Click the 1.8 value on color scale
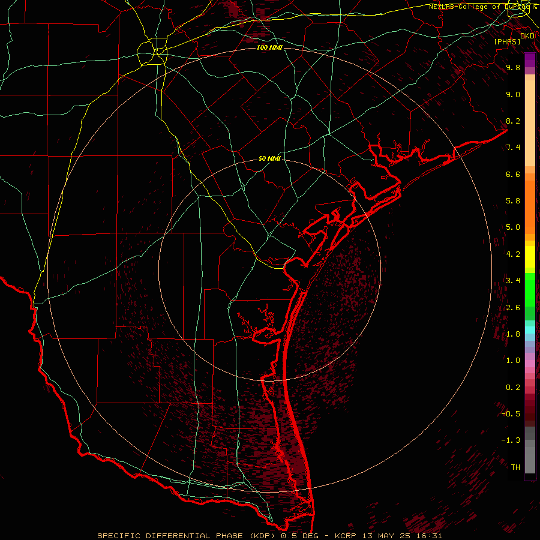Image resolution: width=540 pixels, height=540 pixels. [513, 334]
